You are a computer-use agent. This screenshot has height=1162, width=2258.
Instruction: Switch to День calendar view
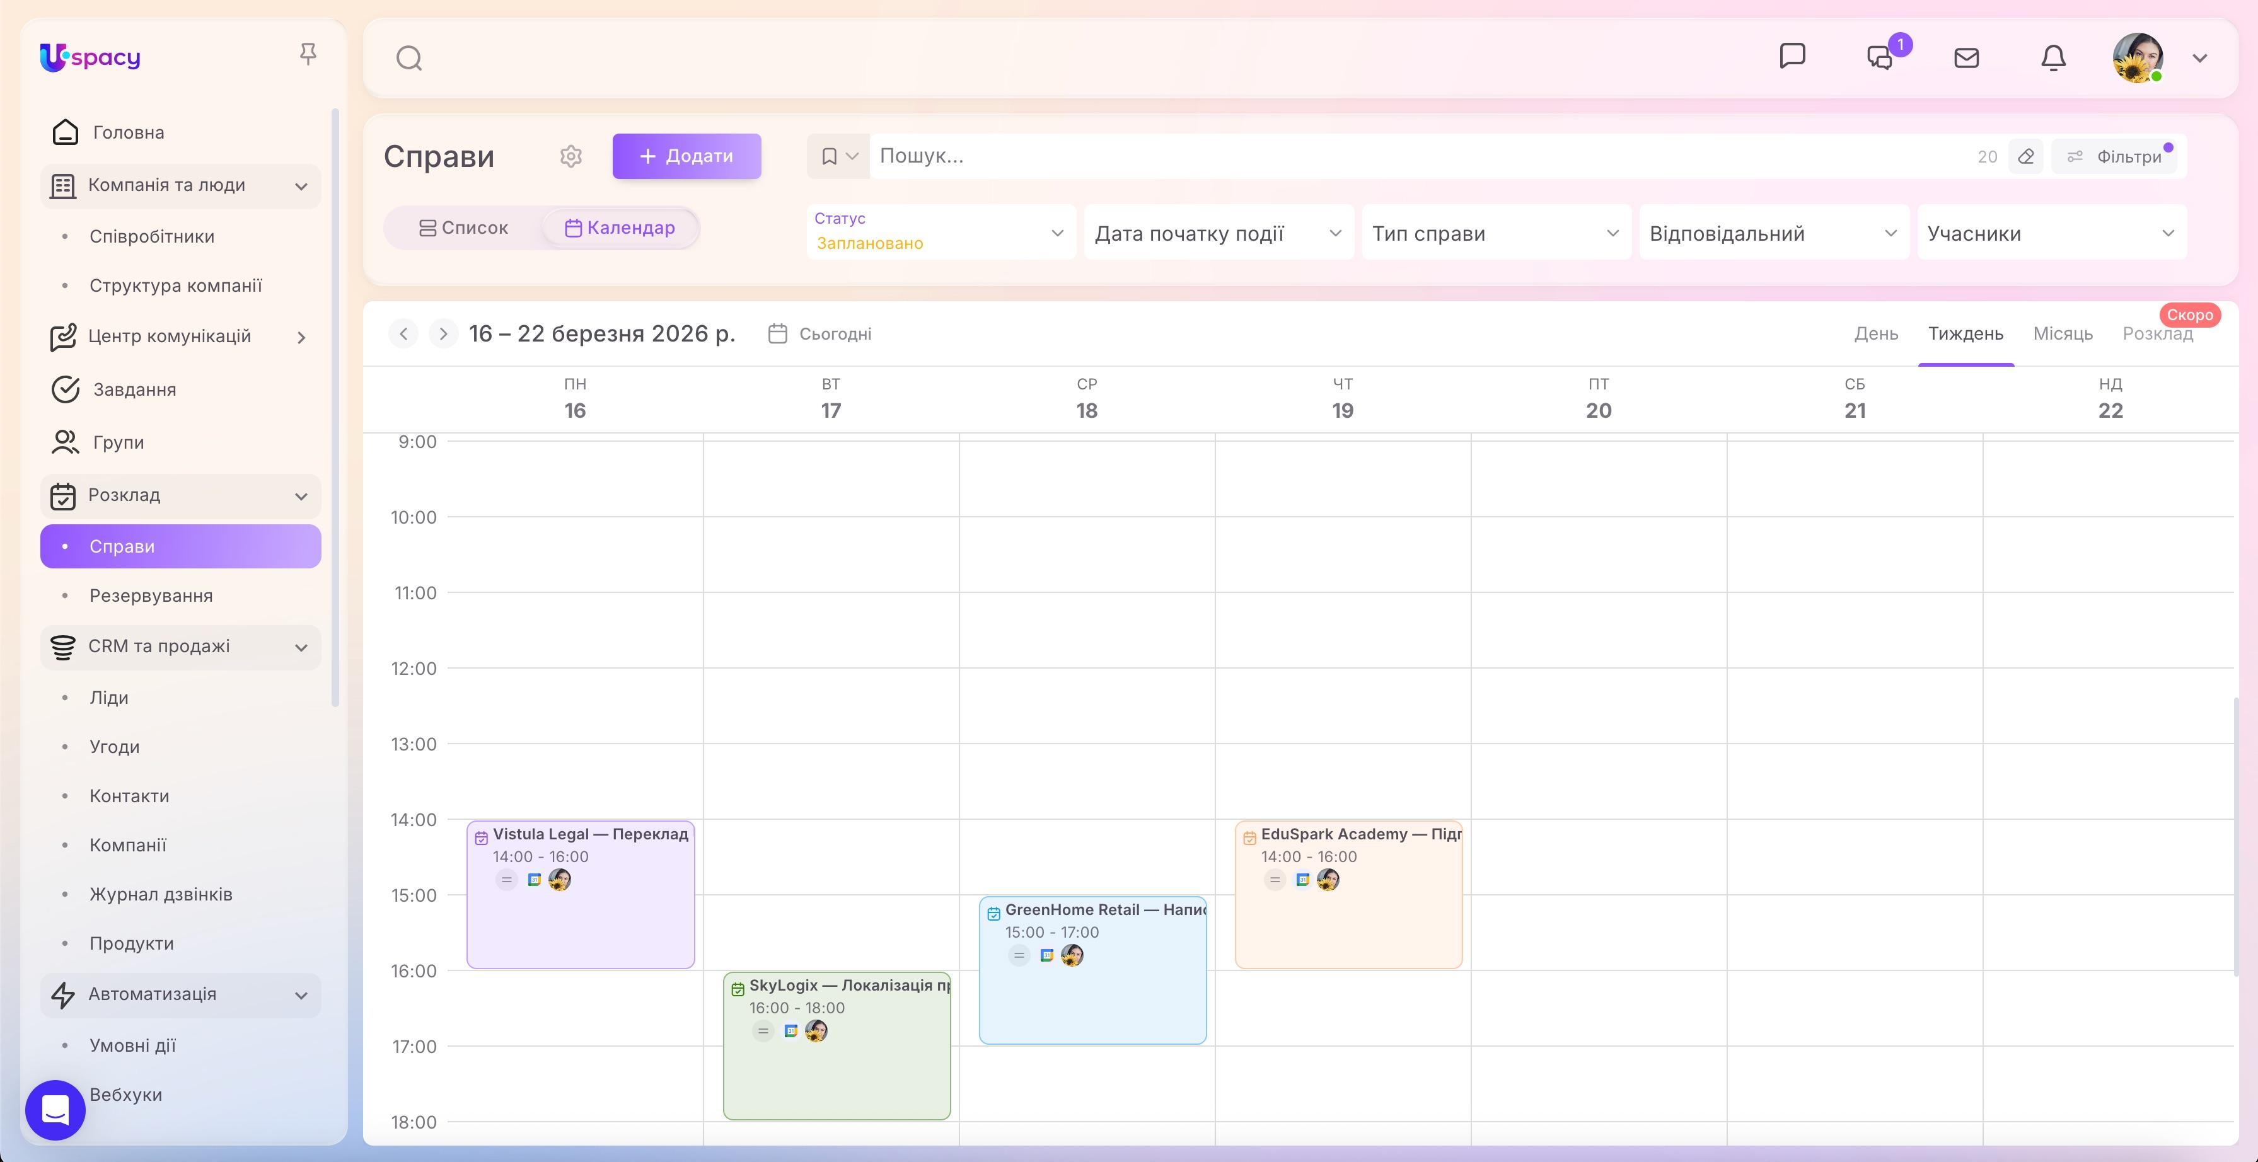click(x=1877, y=333)
